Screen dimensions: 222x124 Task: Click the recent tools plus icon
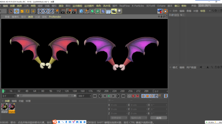33,11
